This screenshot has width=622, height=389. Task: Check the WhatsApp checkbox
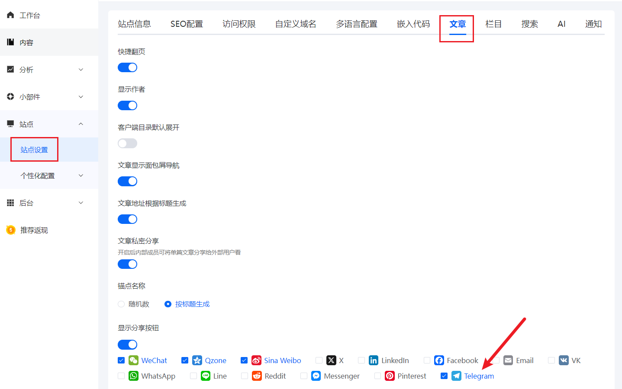pos(121,376)
